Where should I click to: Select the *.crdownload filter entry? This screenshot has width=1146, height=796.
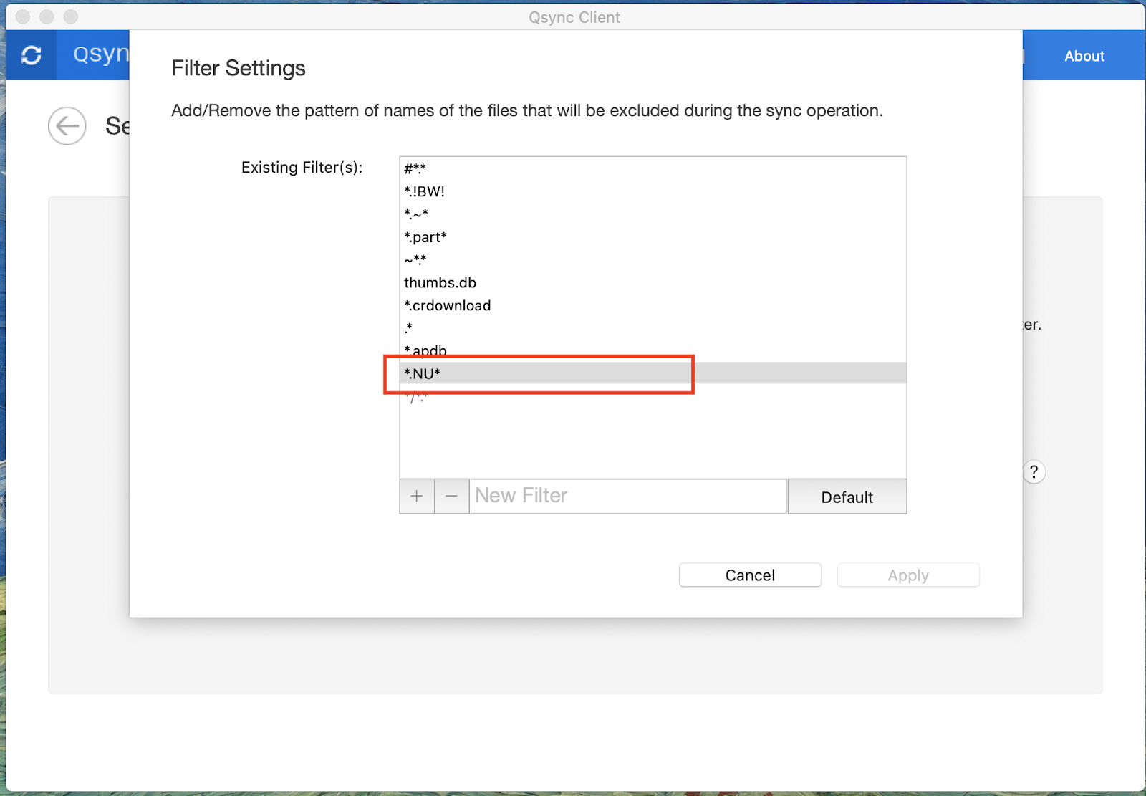pyautogui.click(x=448, y=306)
